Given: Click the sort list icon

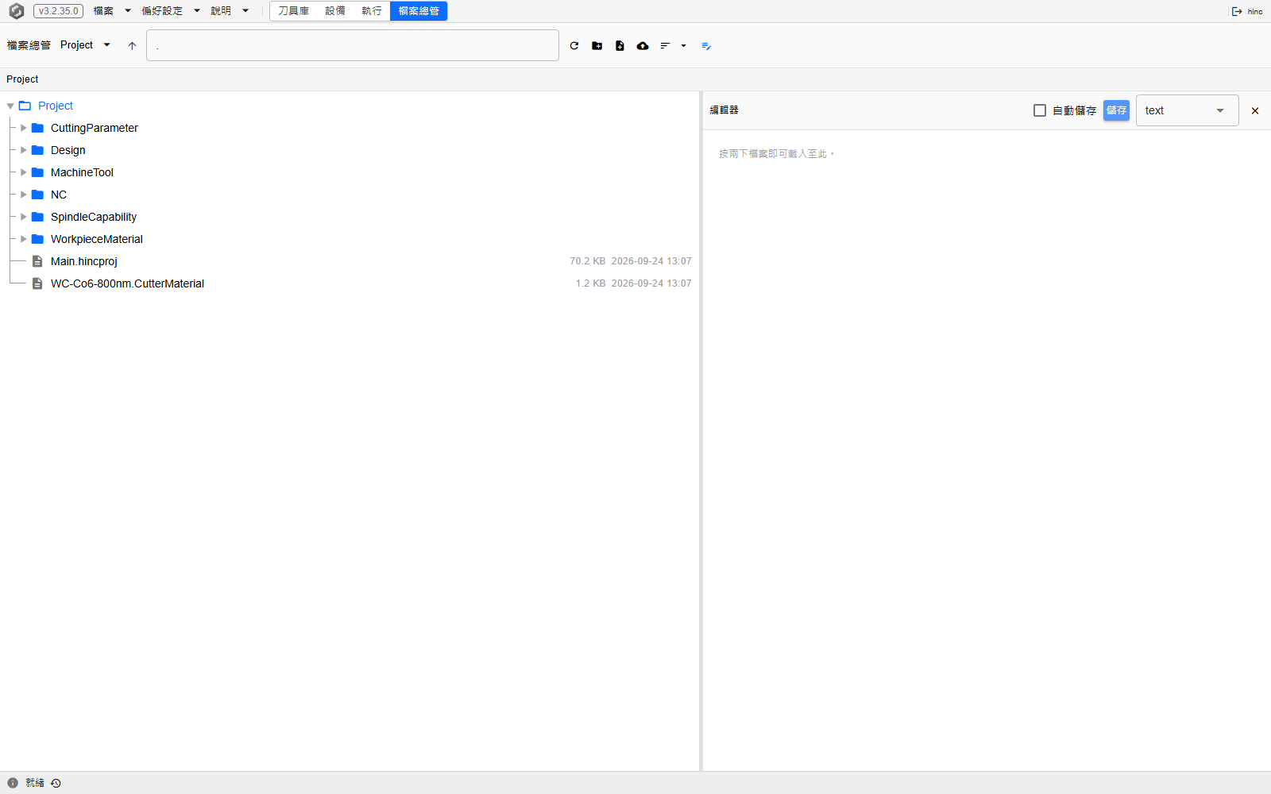Looking at the screenshot, I should click(x=665, y=46).
